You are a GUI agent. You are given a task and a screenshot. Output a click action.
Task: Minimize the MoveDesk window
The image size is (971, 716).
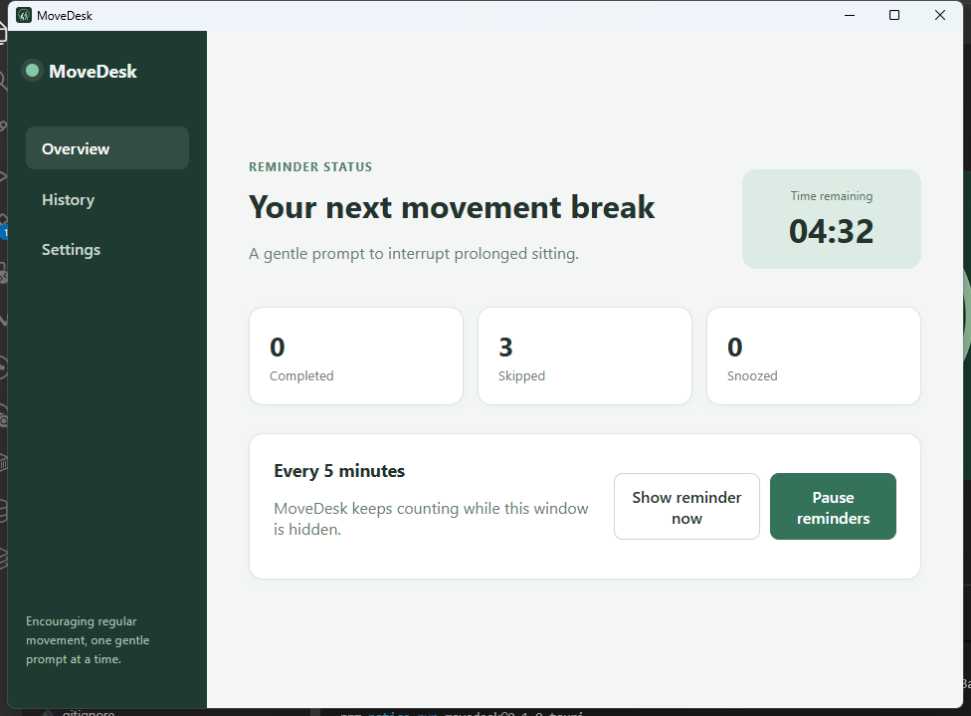coord(850,15)
